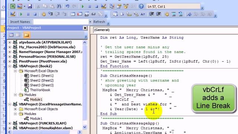The image size is (238, 134).
Task: Click the Paste clipboard icon
Action: [52, 6]
